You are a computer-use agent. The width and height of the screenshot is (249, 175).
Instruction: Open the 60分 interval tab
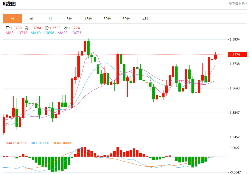[127, 19]
